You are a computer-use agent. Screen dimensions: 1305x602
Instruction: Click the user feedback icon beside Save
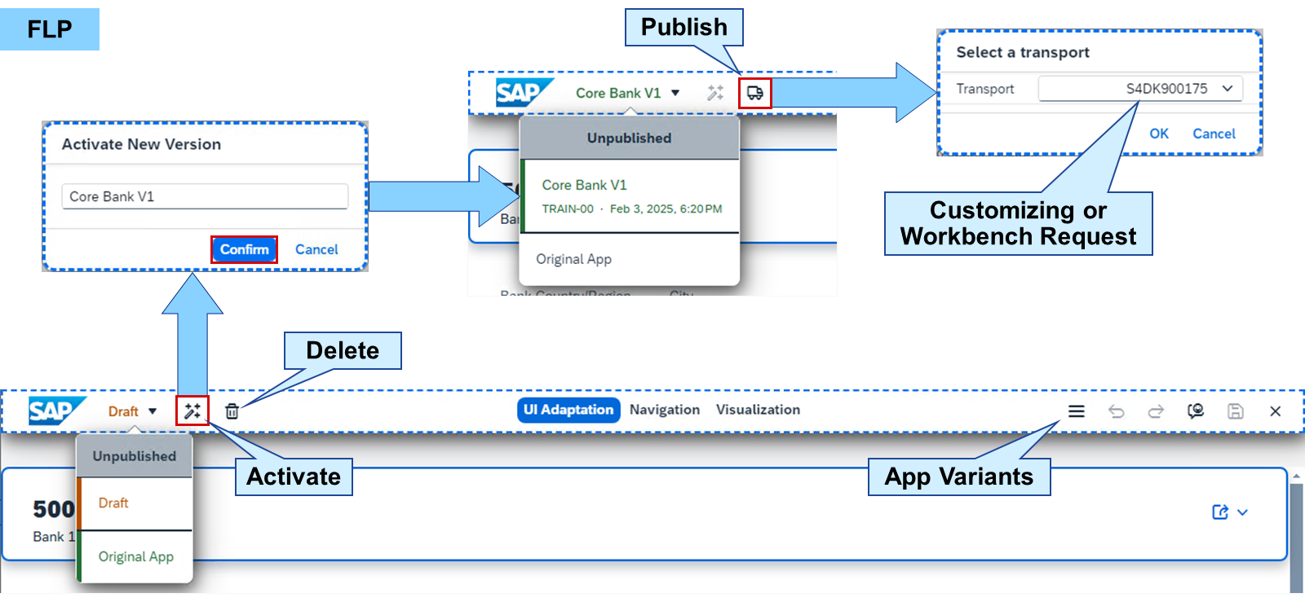[x=1196, y=411]
